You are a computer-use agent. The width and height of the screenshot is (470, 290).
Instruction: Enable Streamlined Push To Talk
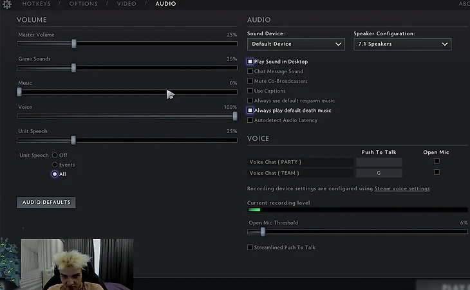pyautogui.click(x=250, y=248)
